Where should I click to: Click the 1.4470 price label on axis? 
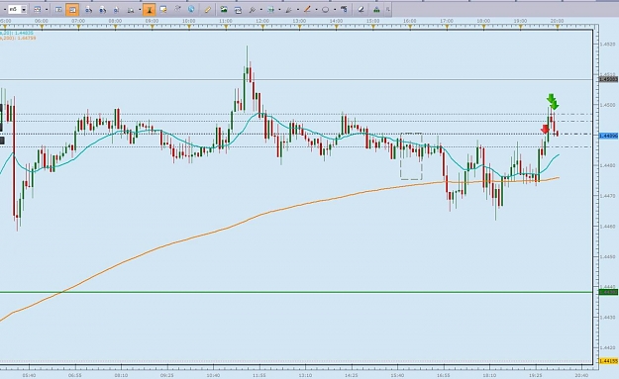(x=607, y=196)
